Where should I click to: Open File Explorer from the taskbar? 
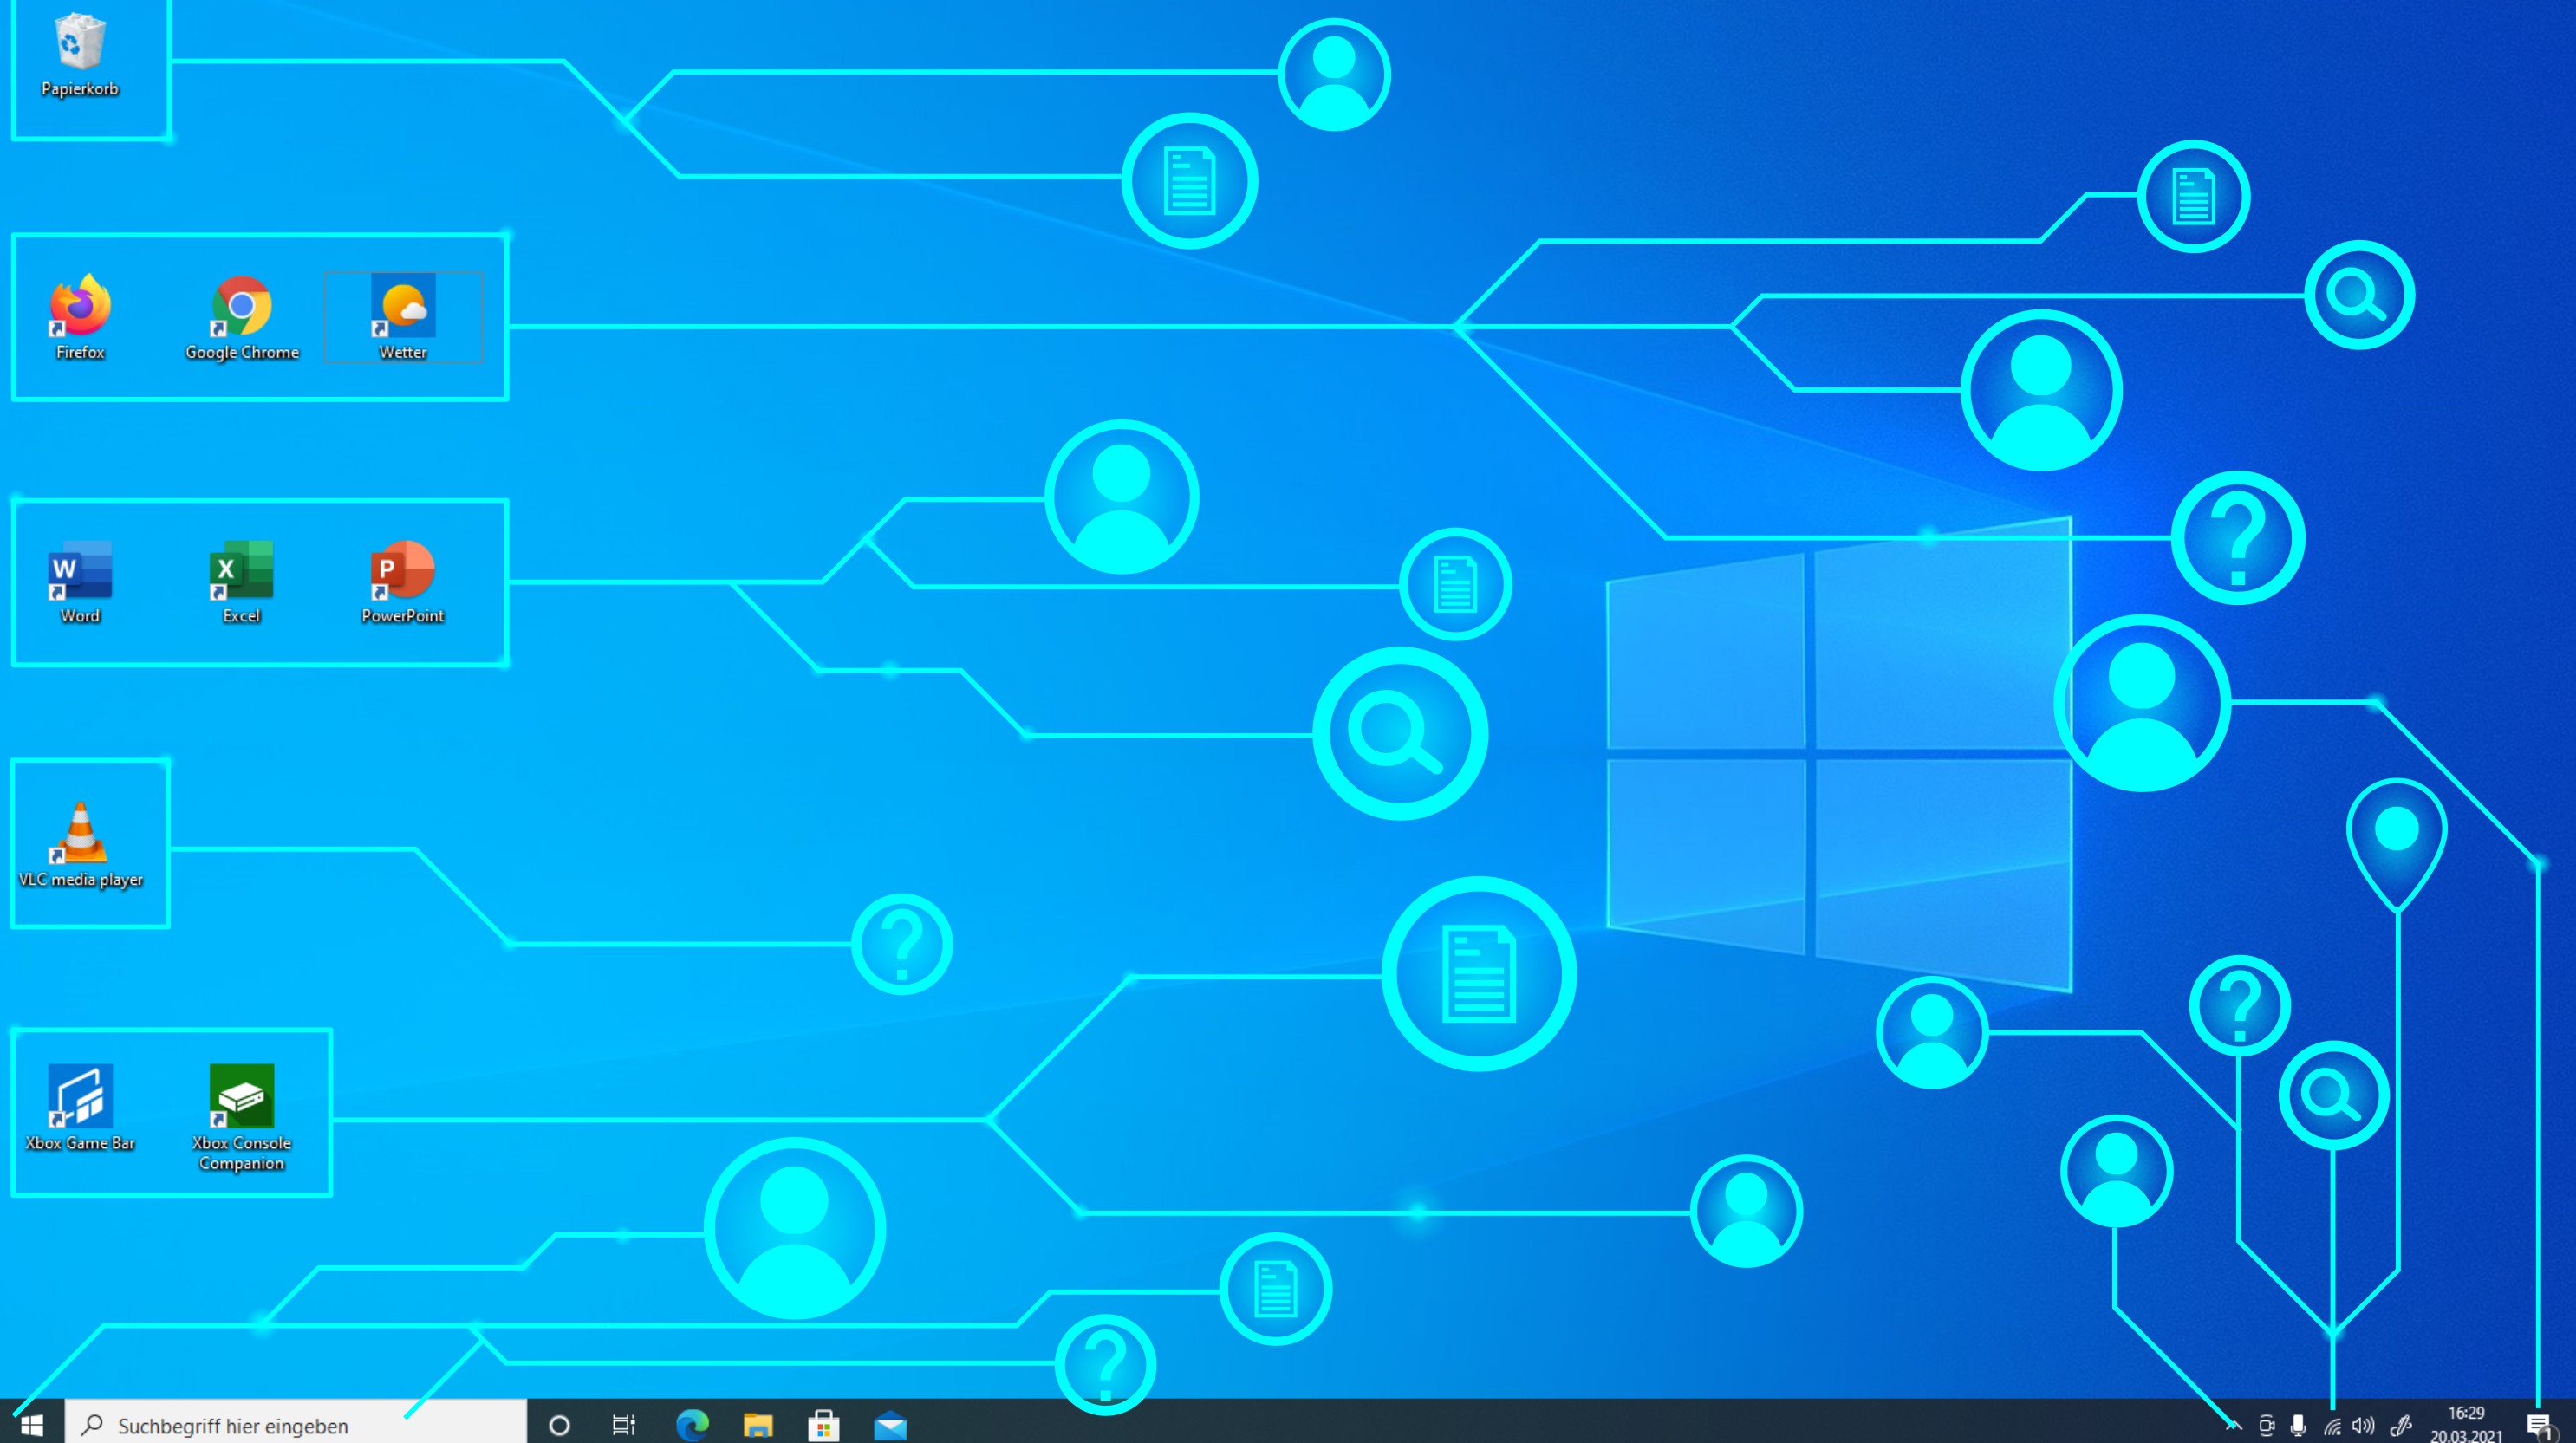(758, 1424)
